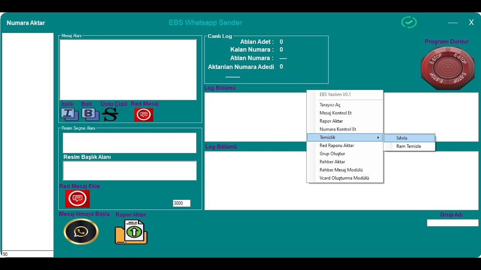Select Rehber Aktar menu entry
This screenshot has height=270, width=481.
[345, 162]
